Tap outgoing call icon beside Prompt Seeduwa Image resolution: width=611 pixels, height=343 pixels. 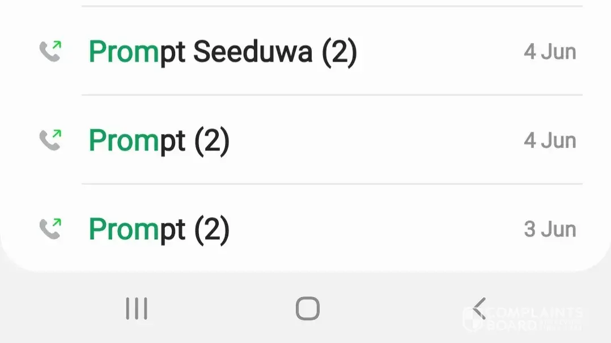tap(50, 52)
